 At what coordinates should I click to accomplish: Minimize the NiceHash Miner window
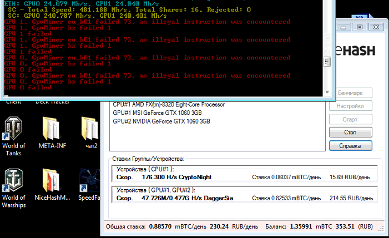tap(343, 27)
